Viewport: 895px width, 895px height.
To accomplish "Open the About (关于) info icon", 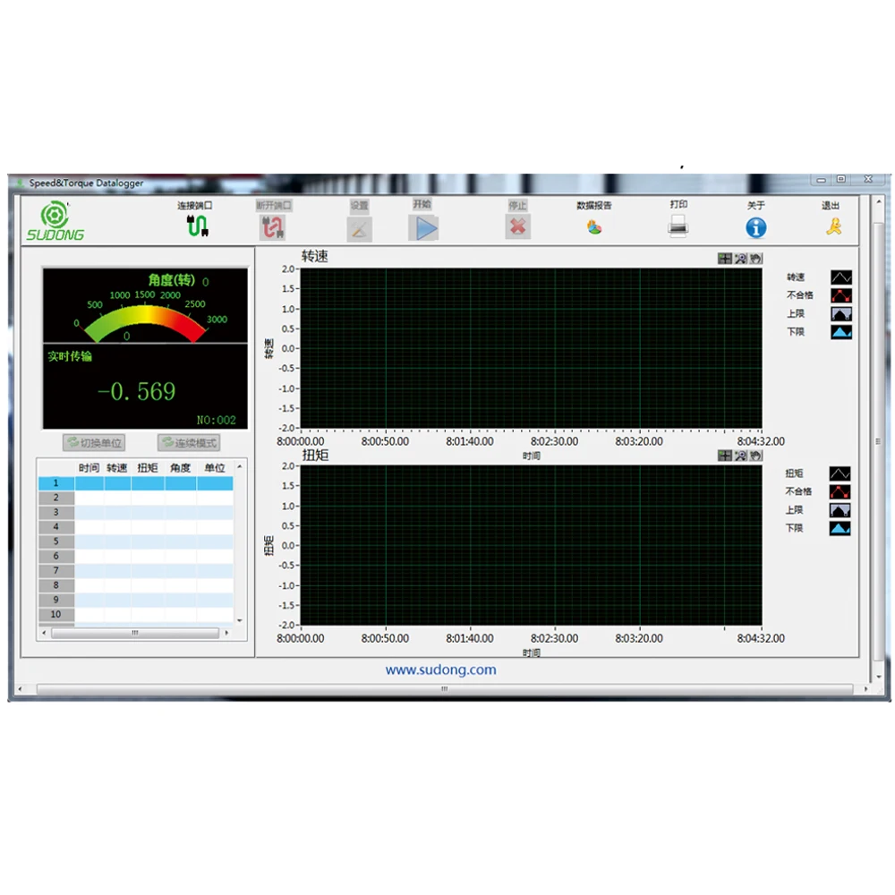I will click(x=755, y=227).
